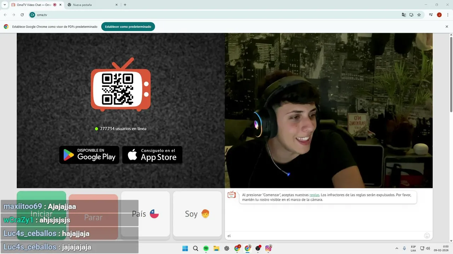Click the QR code TV logo
This screenshot has height=254, width=453.
(x=121, y=85)
